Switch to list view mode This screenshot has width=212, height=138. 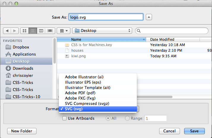point(33,31)
